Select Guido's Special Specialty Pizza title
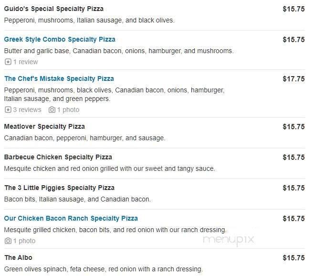The height and width of the screenshot is (279, 314). 54,9
